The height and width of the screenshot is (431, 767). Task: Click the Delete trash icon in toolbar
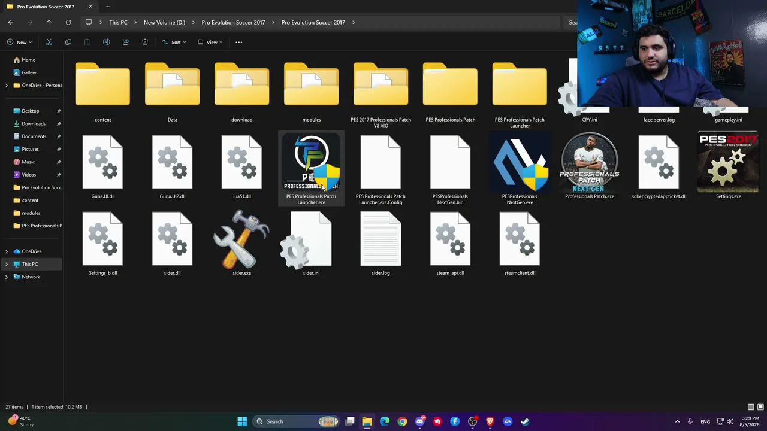point(145,42)
